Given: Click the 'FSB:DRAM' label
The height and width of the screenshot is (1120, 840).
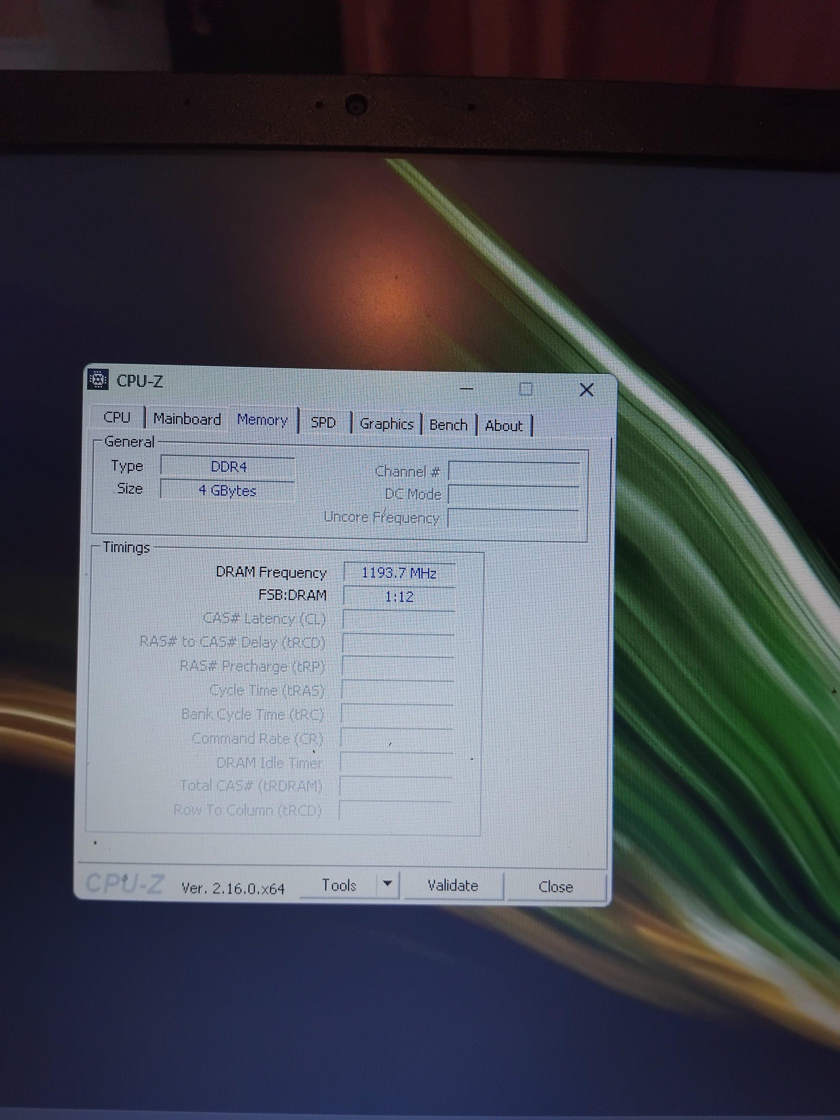Looking at the screenshot, I should (293, 595).
